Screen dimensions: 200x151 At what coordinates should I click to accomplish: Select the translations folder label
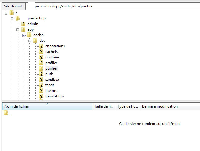click(55, 96)
